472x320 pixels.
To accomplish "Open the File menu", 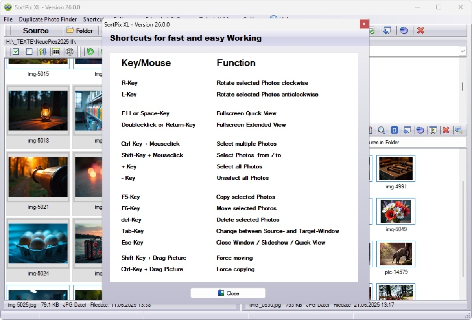I will [x=8, y=19].
